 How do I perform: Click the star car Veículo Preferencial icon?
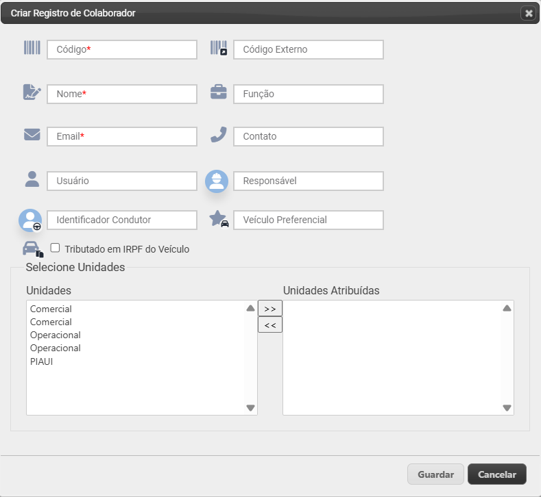(x=219, y=218)
